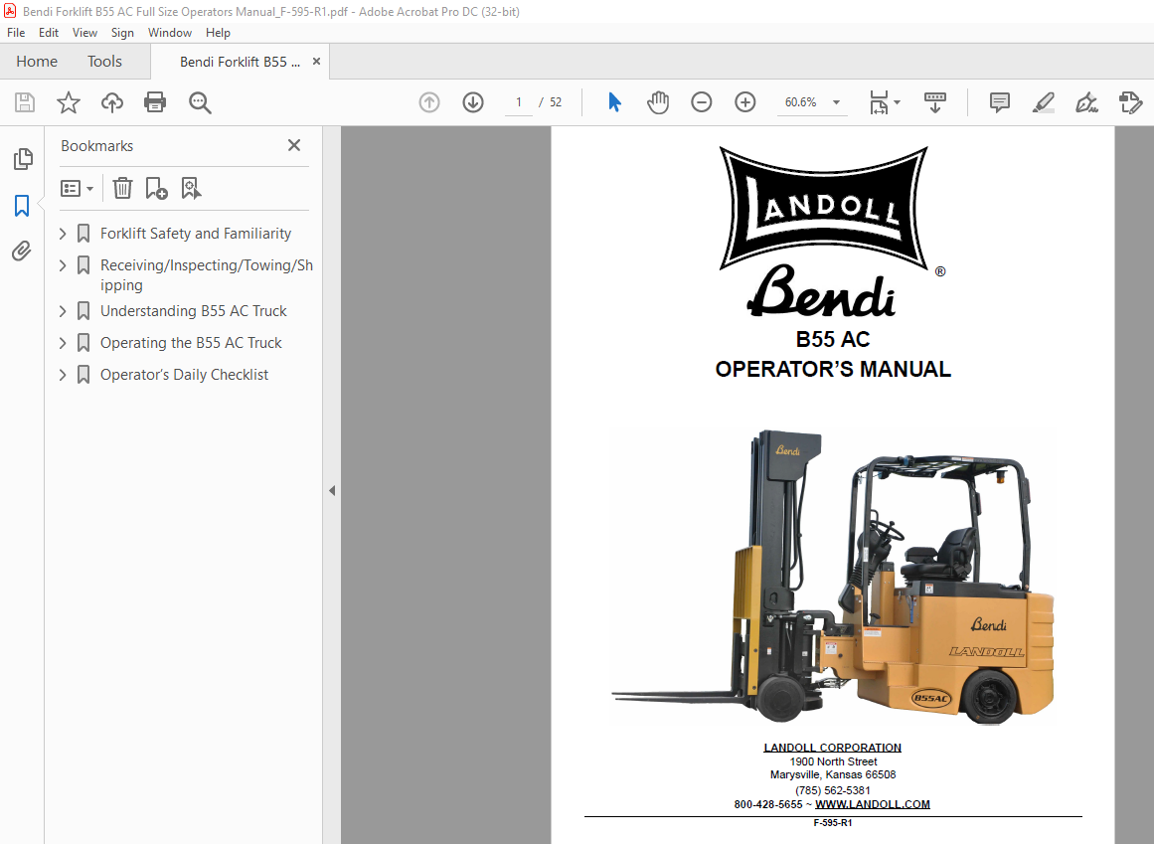Open the Edit menu

pyautogui.click(x=49, y=33)
